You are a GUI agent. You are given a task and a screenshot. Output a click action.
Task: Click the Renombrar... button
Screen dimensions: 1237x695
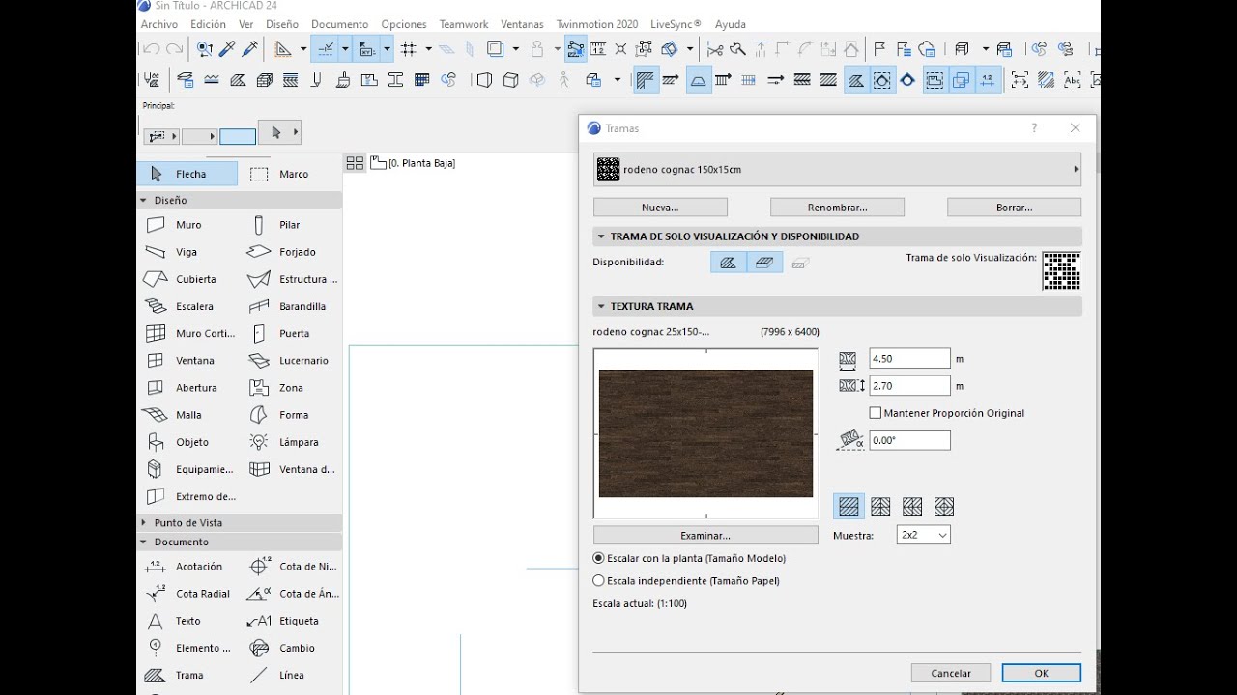[x=837, y=208]
